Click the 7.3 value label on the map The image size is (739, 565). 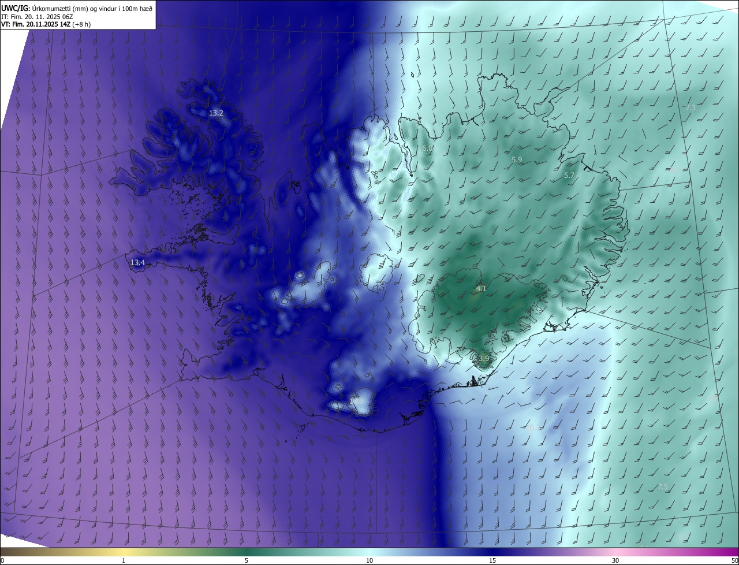691,108
